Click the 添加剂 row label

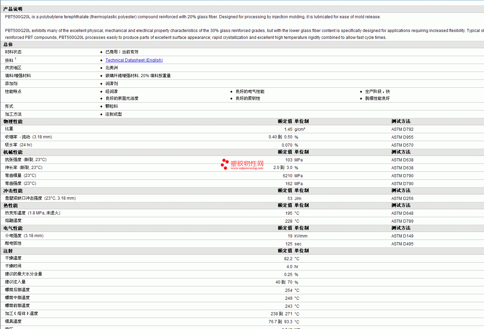click(11, 84)
